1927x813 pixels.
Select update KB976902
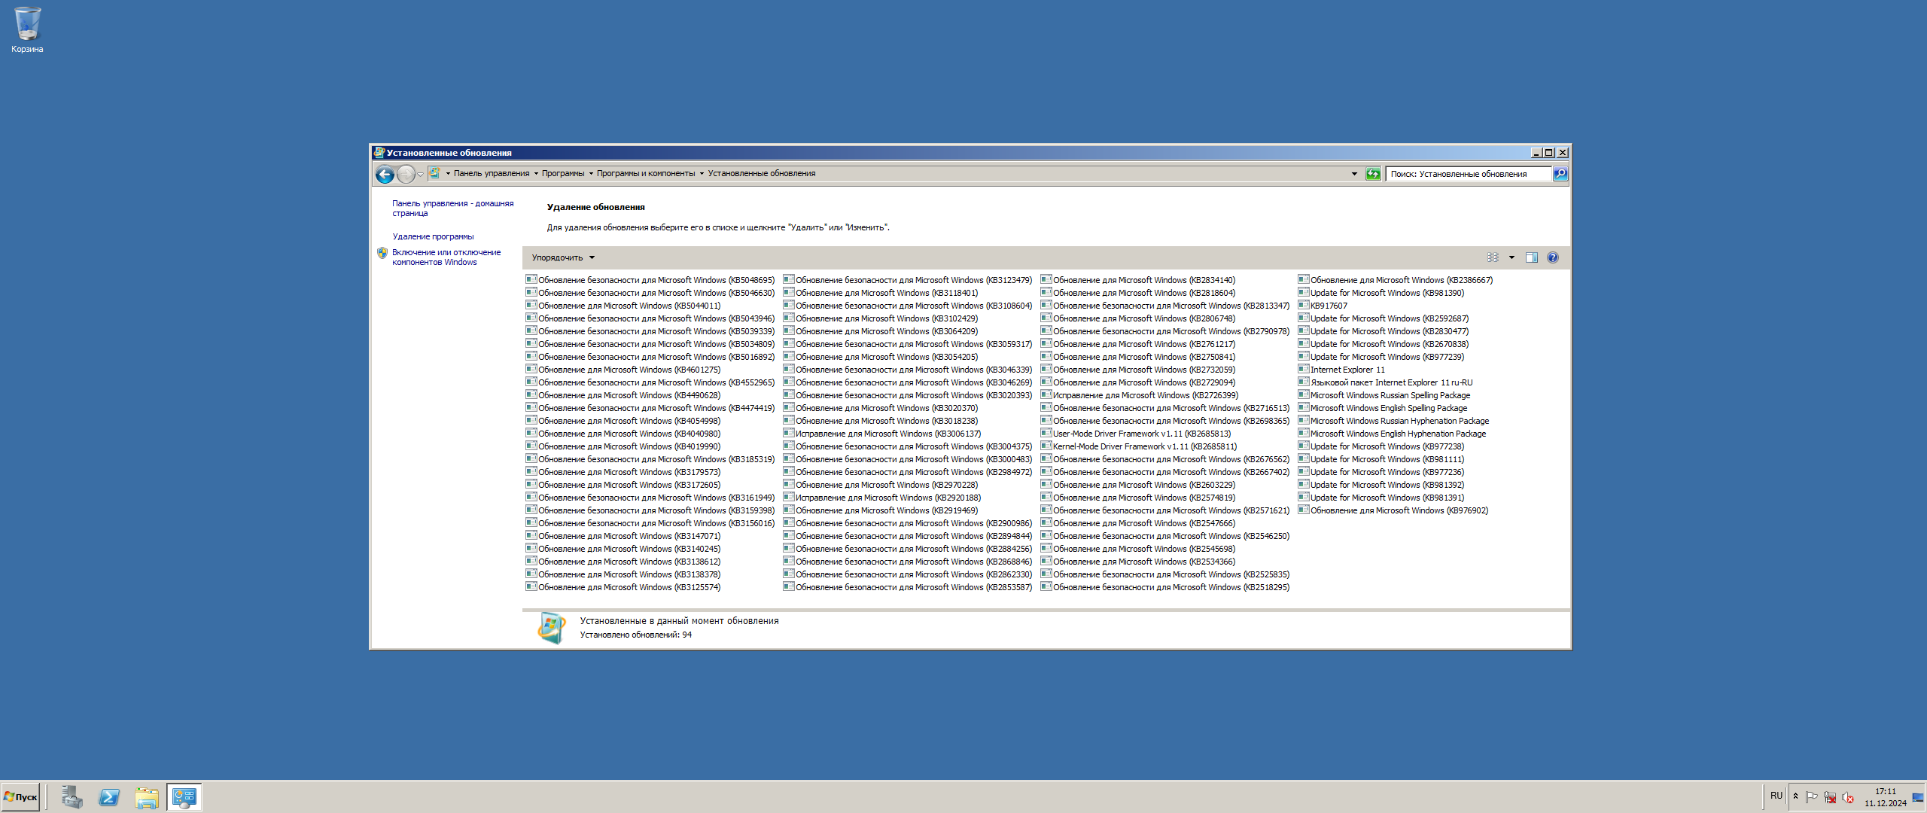[1393, 510]
